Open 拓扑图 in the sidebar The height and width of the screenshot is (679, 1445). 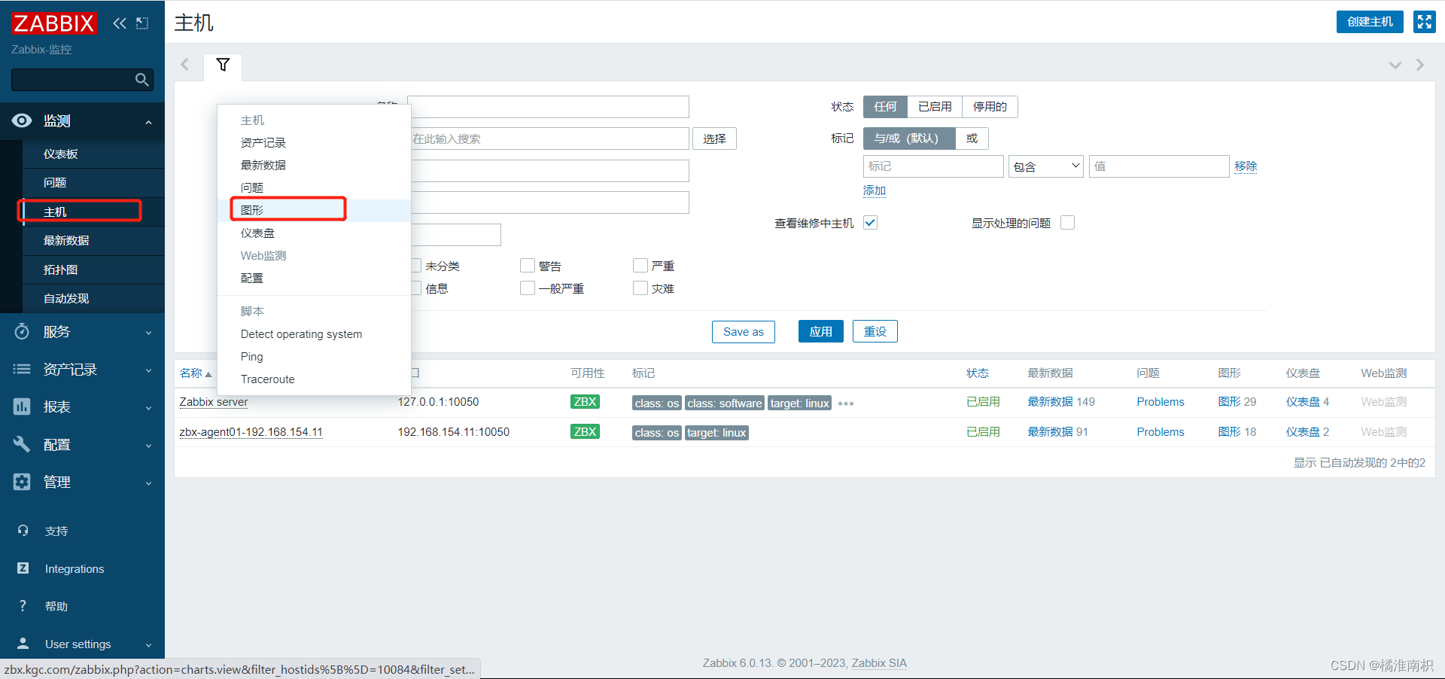click(93, 269)
